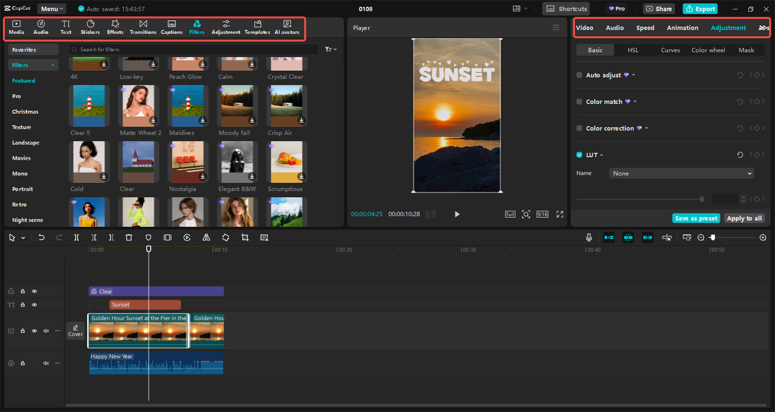775x412 pixels.
Task: Click the Search for filters field
Action: pos(194,49)
